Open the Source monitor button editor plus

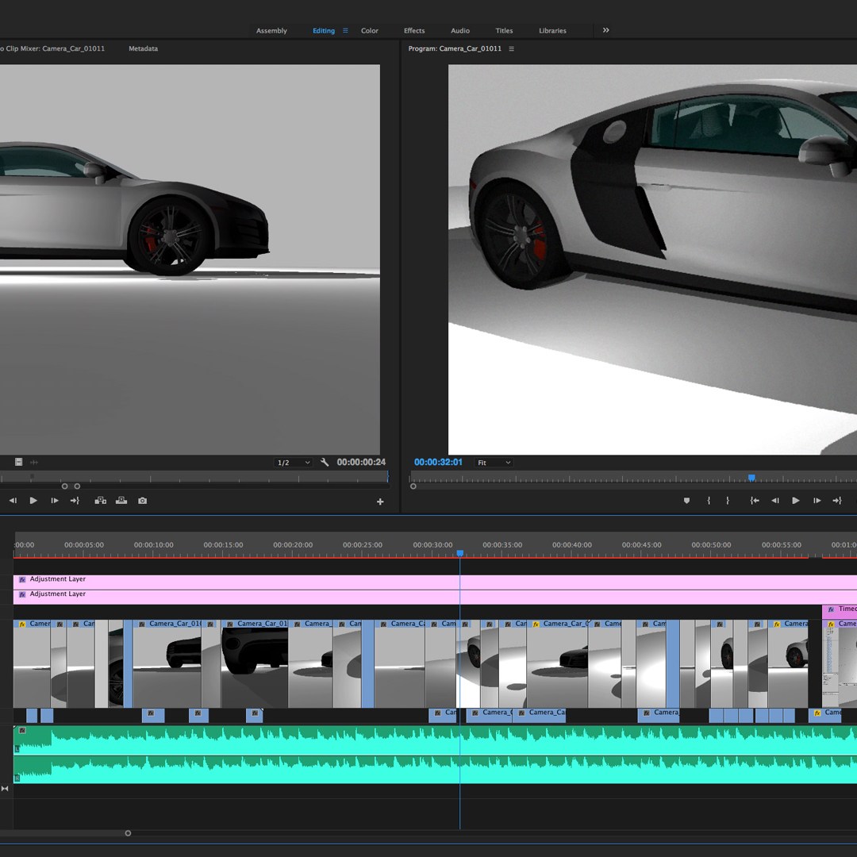pyautogui.click(x=380, y=502)
